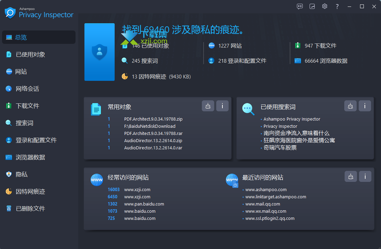Click globe icon beside 1227 网站
The width and height of the screenshot is (381, 249).
tap(212, 46)
